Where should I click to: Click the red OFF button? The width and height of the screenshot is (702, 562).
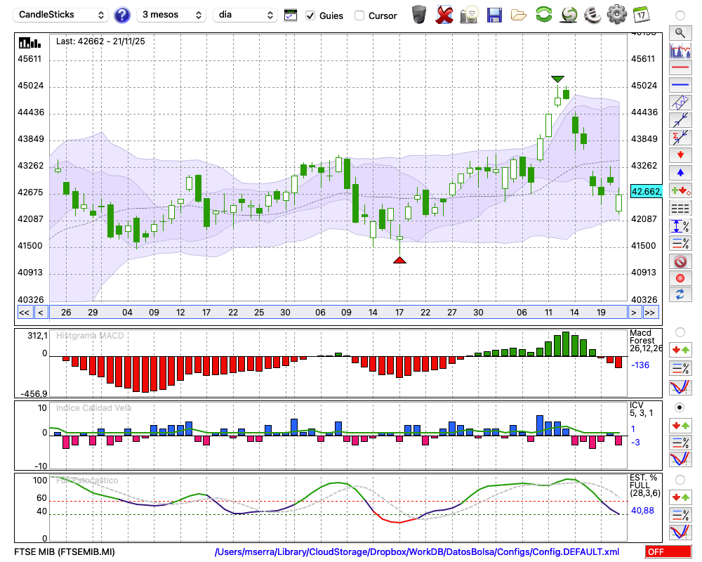pos(663,552)
